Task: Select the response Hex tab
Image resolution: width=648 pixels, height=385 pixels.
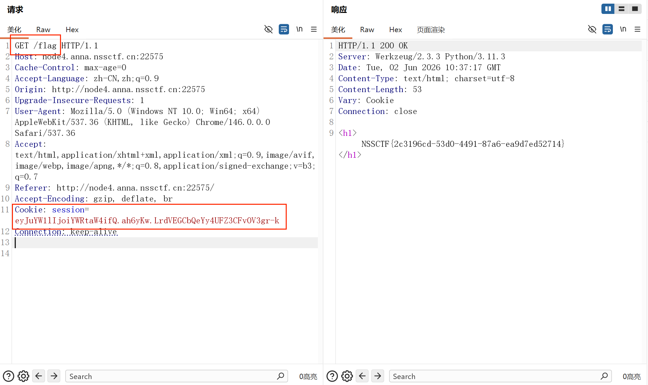Action: point(395,30)
